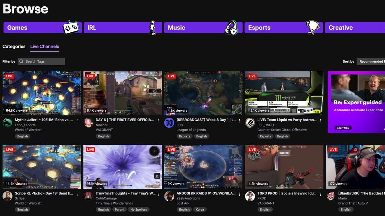Click the LCS channel avatar

(169, 123)
